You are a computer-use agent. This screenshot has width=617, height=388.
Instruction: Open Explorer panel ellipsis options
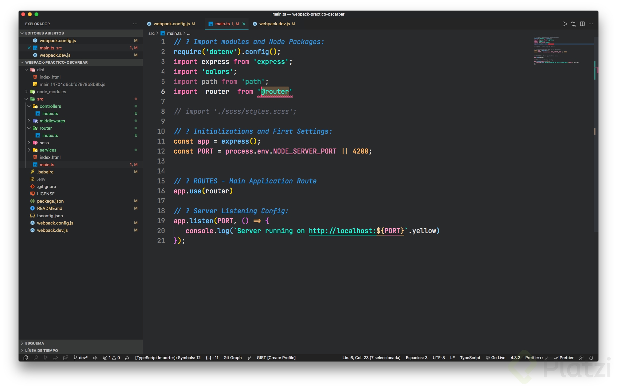tap(135, 24)
